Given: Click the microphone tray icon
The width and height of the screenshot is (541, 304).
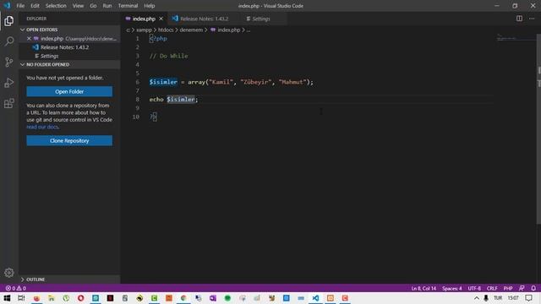Looking at the screenshot, I should pyautogui.click(x=486, y=298).
